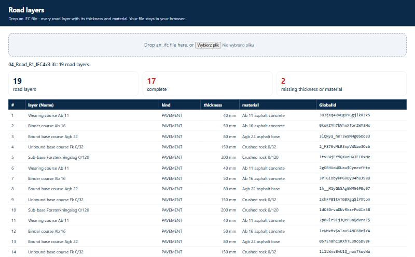Click 'Ab 11 asphalt concrete' material in row 1

(264, 115)
